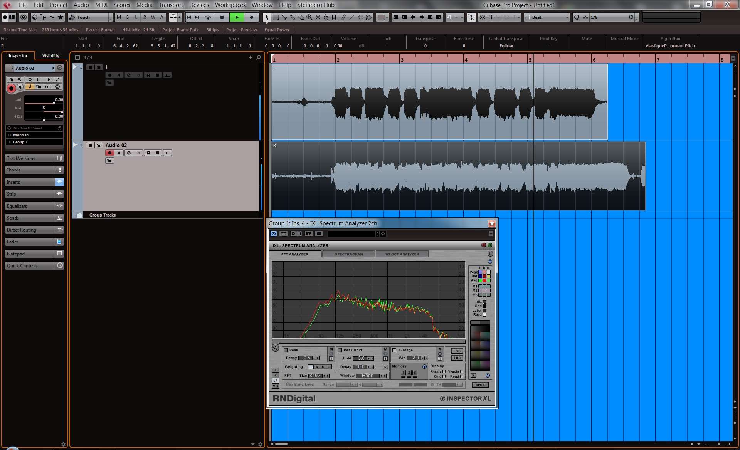The image size is (740, 450).
Task: Open the Transport menu
Action: click(171, 5)
